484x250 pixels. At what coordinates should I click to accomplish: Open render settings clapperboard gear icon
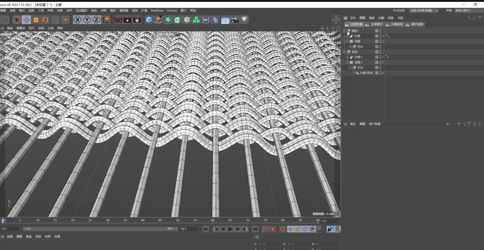point(137,20)
